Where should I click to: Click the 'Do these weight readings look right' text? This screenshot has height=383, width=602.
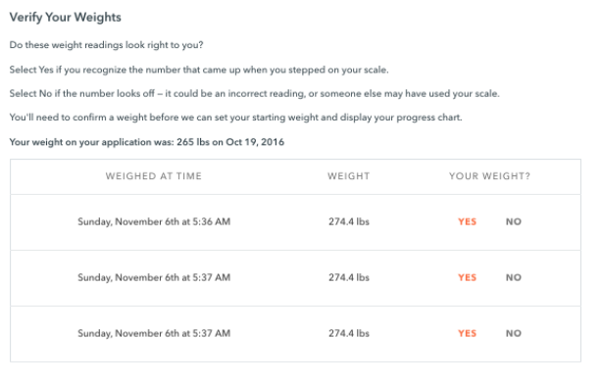(106, 45)
